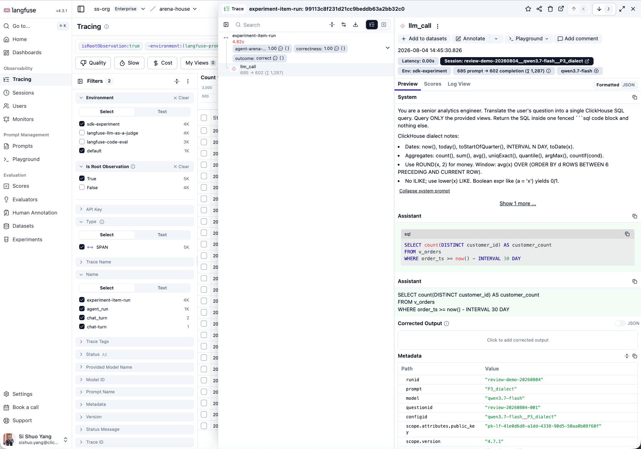Open Tracing info icon
The width and height of the screenshot is (641, 449).
pyautogui.click(x=106, y=27)
